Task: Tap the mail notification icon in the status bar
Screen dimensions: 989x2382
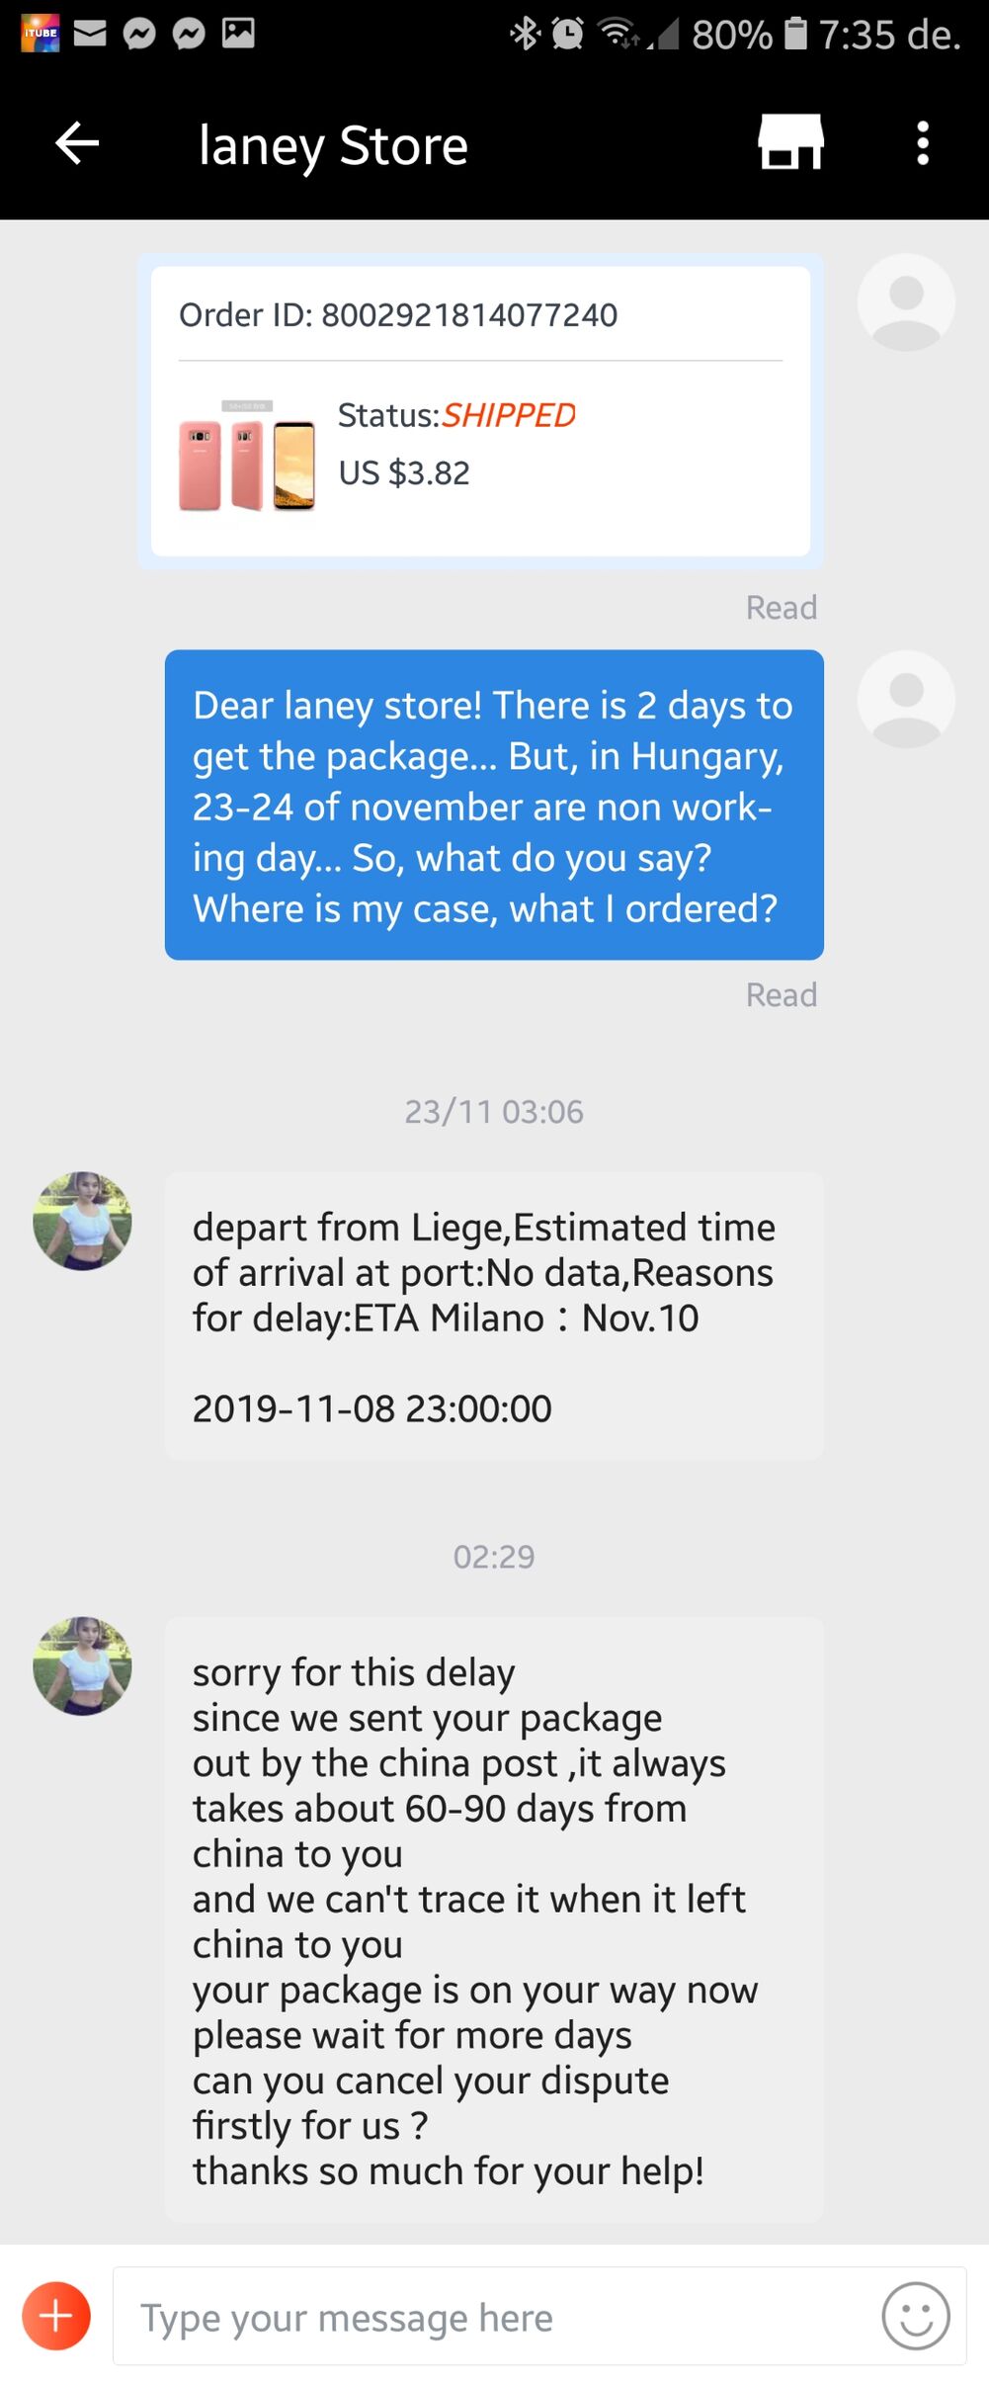Action: (x=90, y=34)
